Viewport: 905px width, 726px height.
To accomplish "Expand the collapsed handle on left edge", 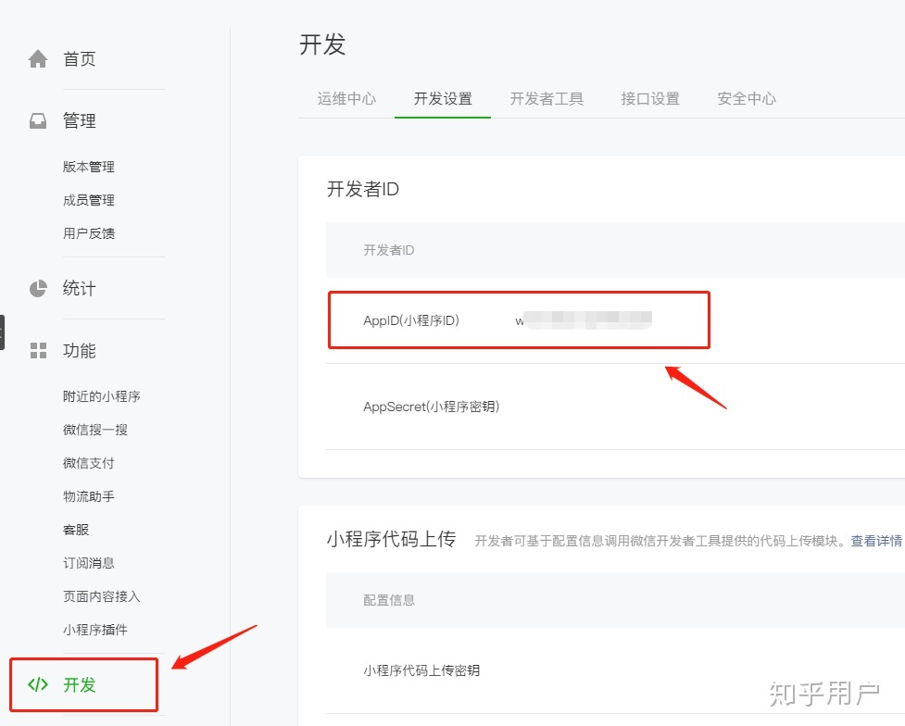I will 2,332.
